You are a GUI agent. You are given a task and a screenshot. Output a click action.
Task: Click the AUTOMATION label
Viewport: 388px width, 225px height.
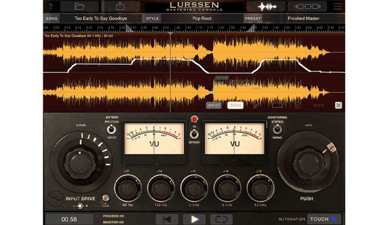click(x=292, y=219)
